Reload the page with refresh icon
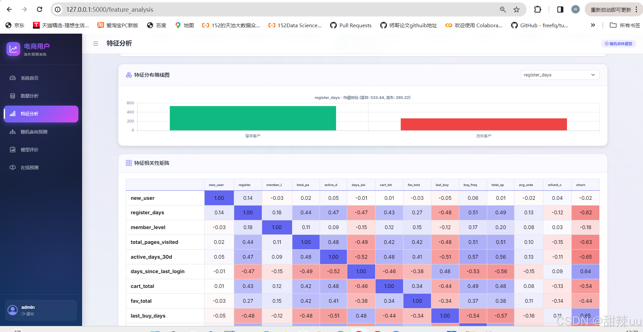This screenshot has height=332, width=643. pyautogui.click(x=39, y=9)
